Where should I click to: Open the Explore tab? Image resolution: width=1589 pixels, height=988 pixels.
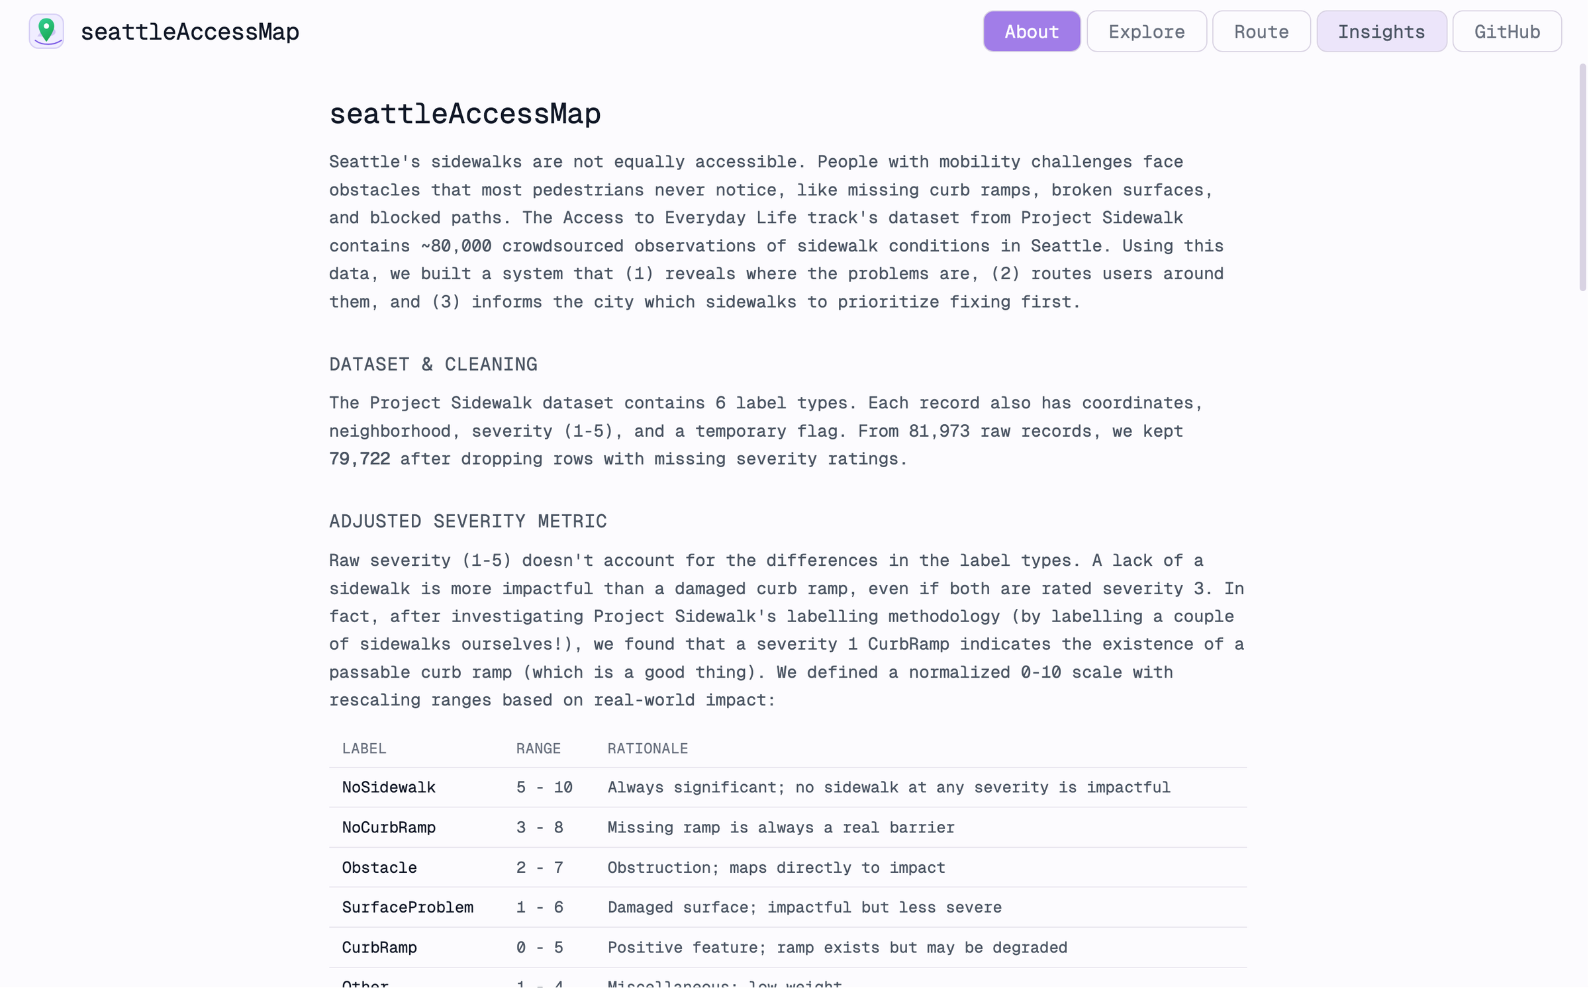1147,30
